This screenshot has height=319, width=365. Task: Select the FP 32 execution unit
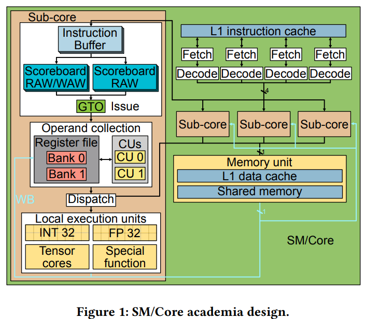[125, 233]
